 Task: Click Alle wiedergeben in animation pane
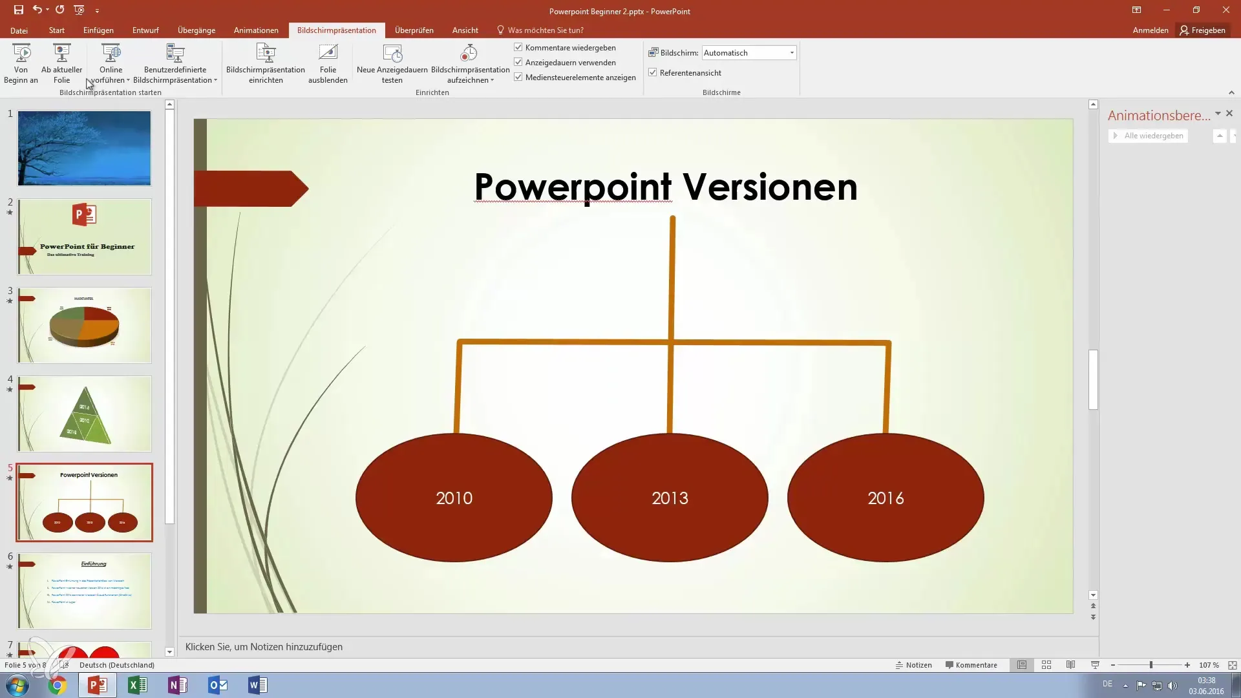[x=1148, y=136]
